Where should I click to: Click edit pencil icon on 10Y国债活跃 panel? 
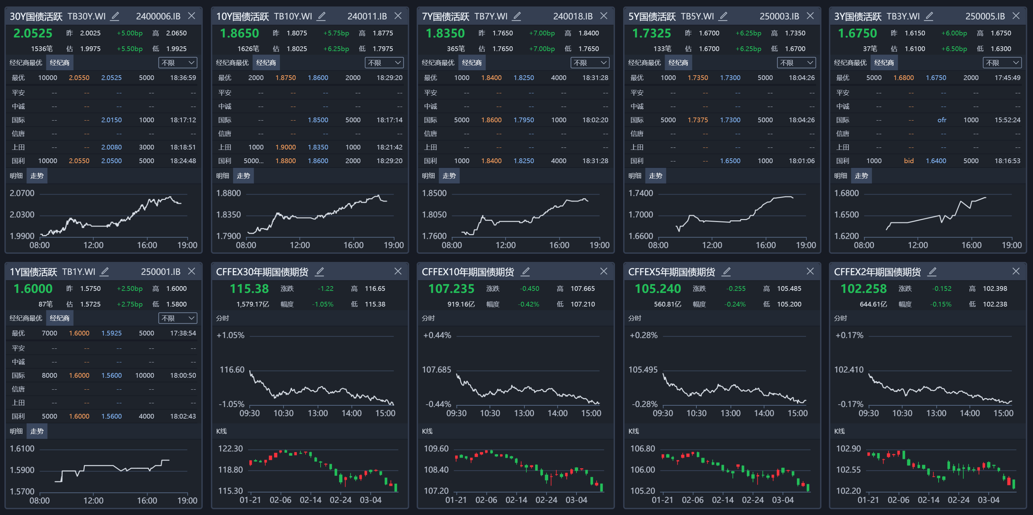tap(321, 16)
